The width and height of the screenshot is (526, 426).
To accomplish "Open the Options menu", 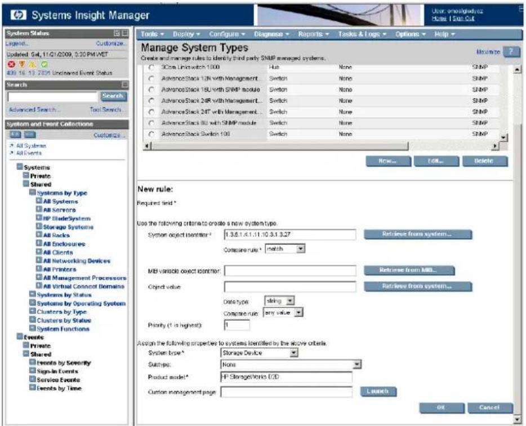I will pyautogui.click(x=411, y=34).
